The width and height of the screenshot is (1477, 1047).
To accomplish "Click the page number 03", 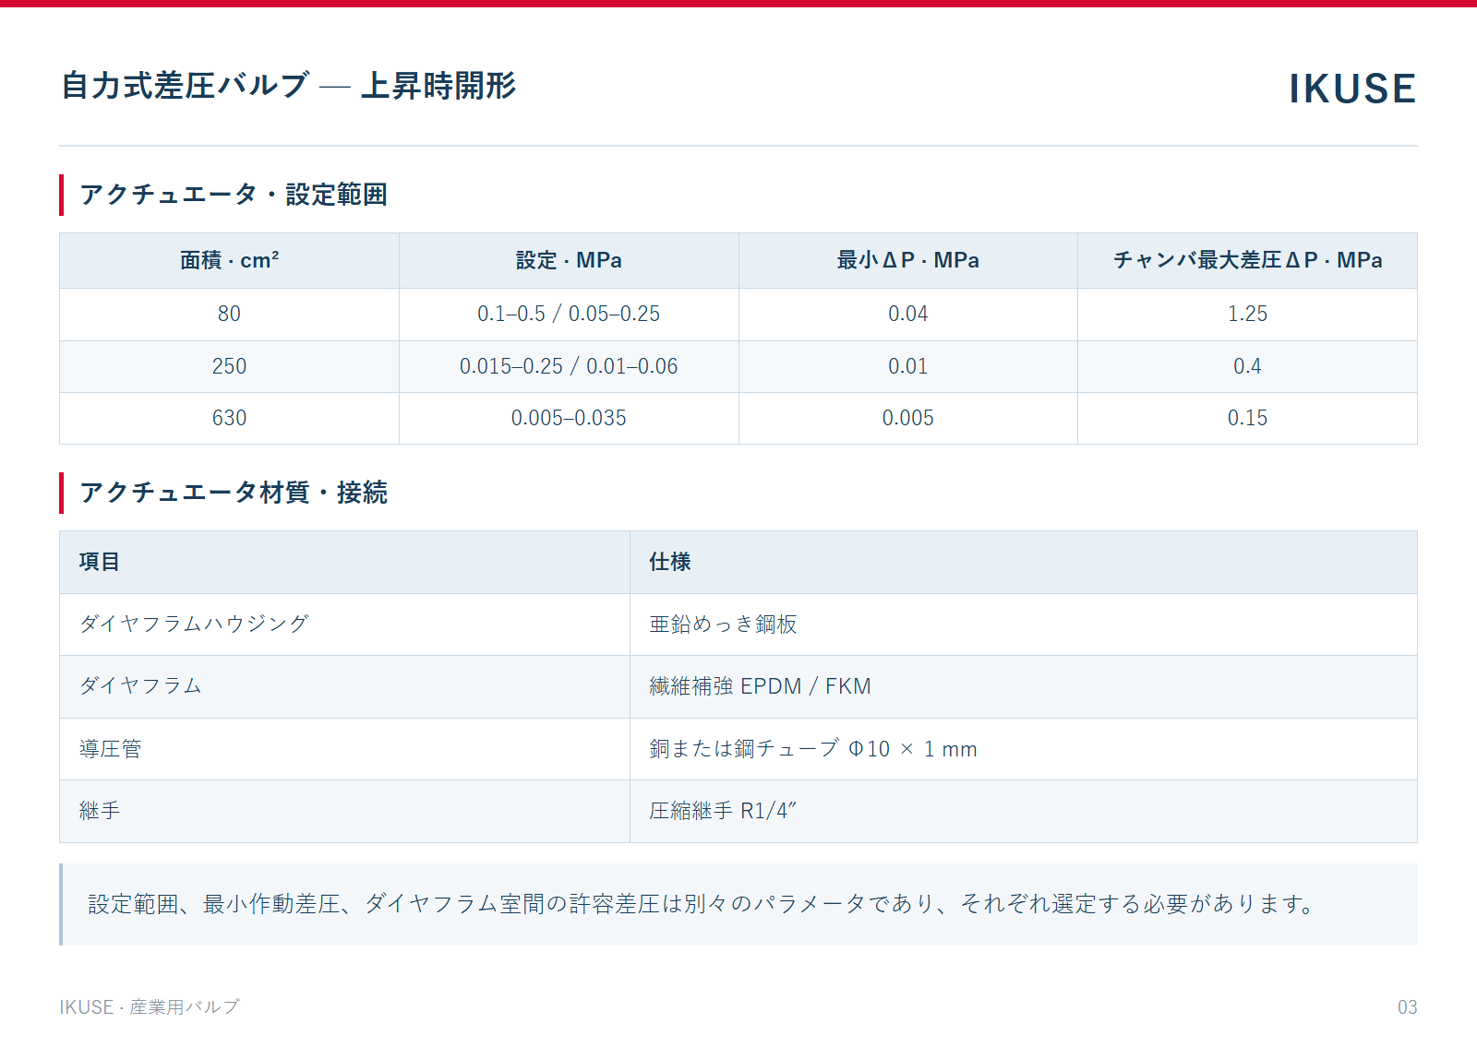I will pos(1407,1007).
